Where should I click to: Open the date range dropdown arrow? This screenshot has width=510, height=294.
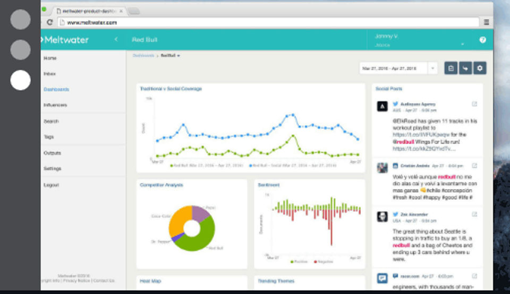tap(432, 68)
